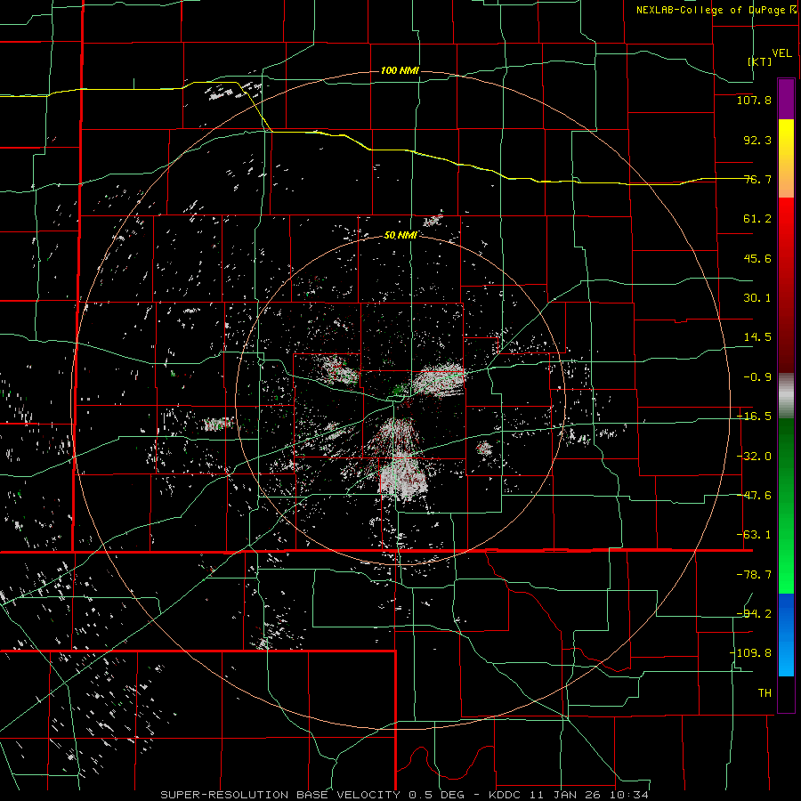Click the purple segment of the color bar
The height and width of the screenshot is (801, 801).
pyautogui.click(x=786, y=99)
